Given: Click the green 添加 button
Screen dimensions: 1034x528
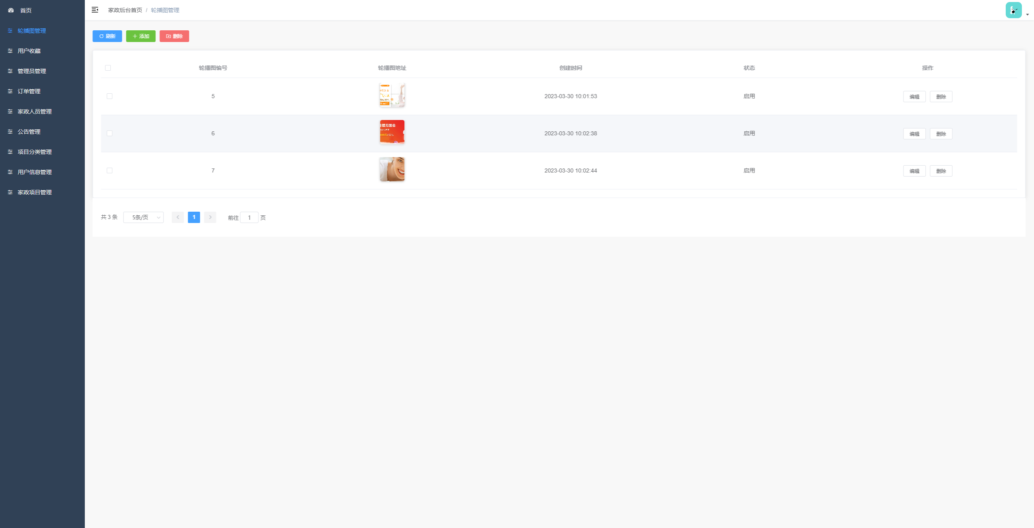Looking at the screenshot, I should (141, 36).
